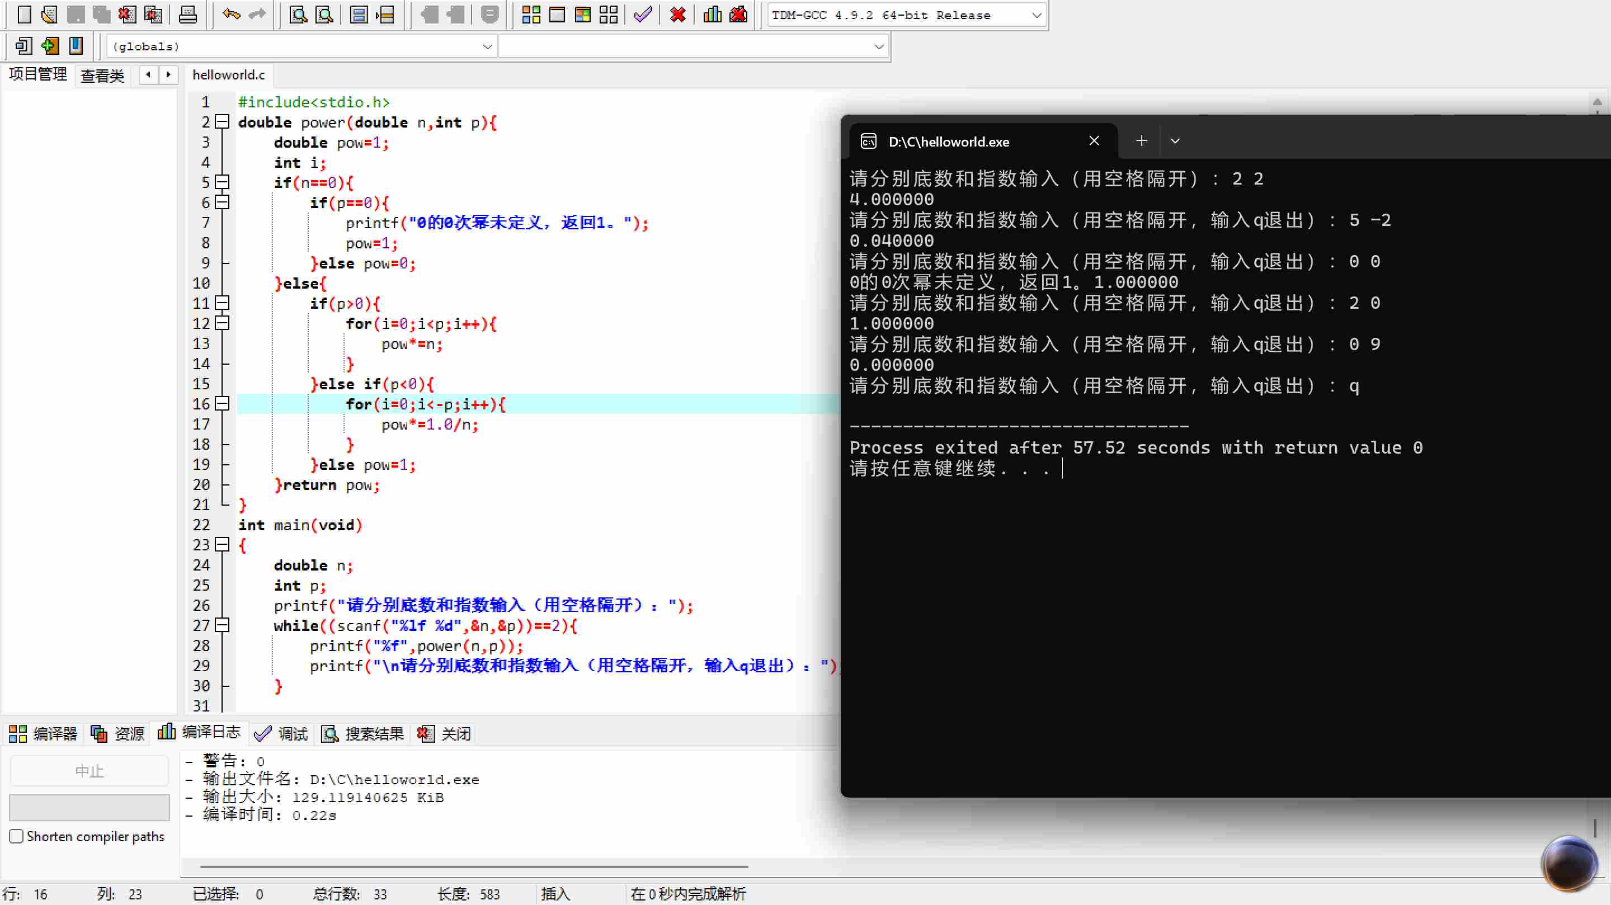Click the Undo arrow icon

coord(231,15)
